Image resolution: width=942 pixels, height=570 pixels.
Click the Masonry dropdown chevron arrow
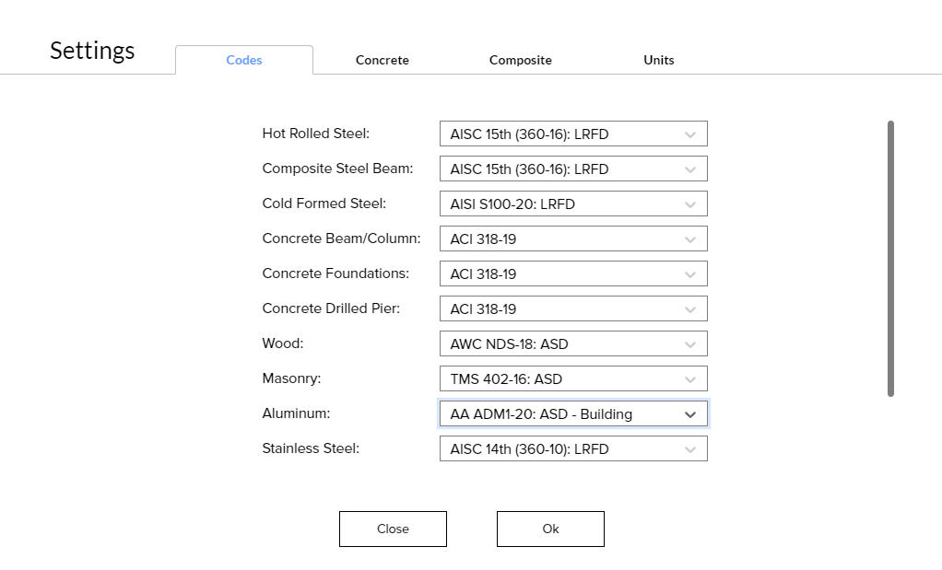tap(689, 379)
